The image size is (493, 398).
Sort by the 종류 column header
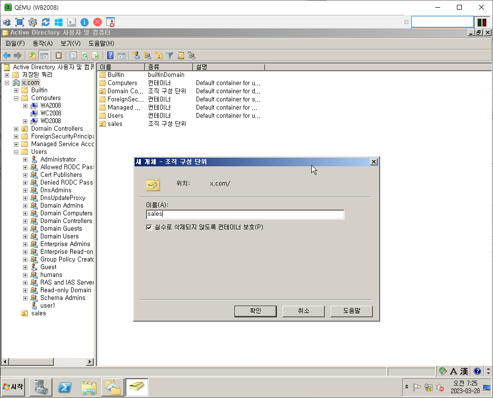point(169,67)
